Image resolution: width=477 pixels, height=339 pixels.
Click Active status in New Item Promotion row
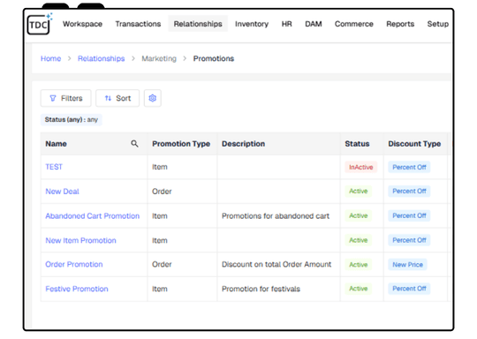359,240
